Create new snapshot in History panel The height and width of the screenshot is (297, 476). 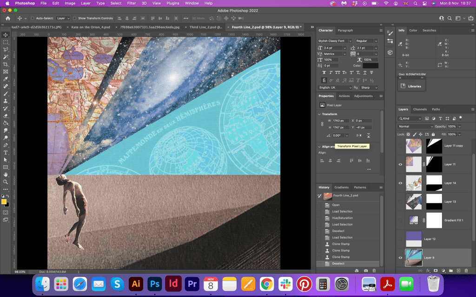pyautogui.click(x=366, y=270)
